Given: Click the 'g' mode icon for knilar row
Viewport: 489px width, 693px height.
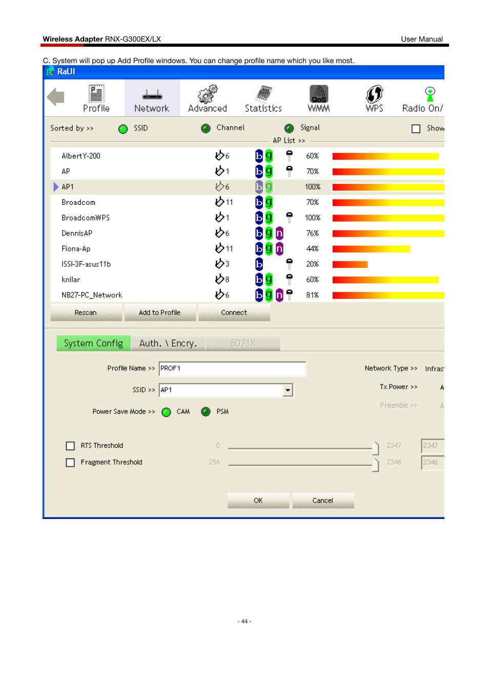Looking at the screenshot, I should pyautogui.click(x=269, y=279).
